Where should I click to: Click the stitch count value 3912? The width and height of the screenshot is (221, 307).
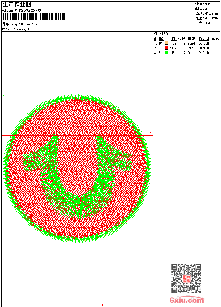click(209, 4)
